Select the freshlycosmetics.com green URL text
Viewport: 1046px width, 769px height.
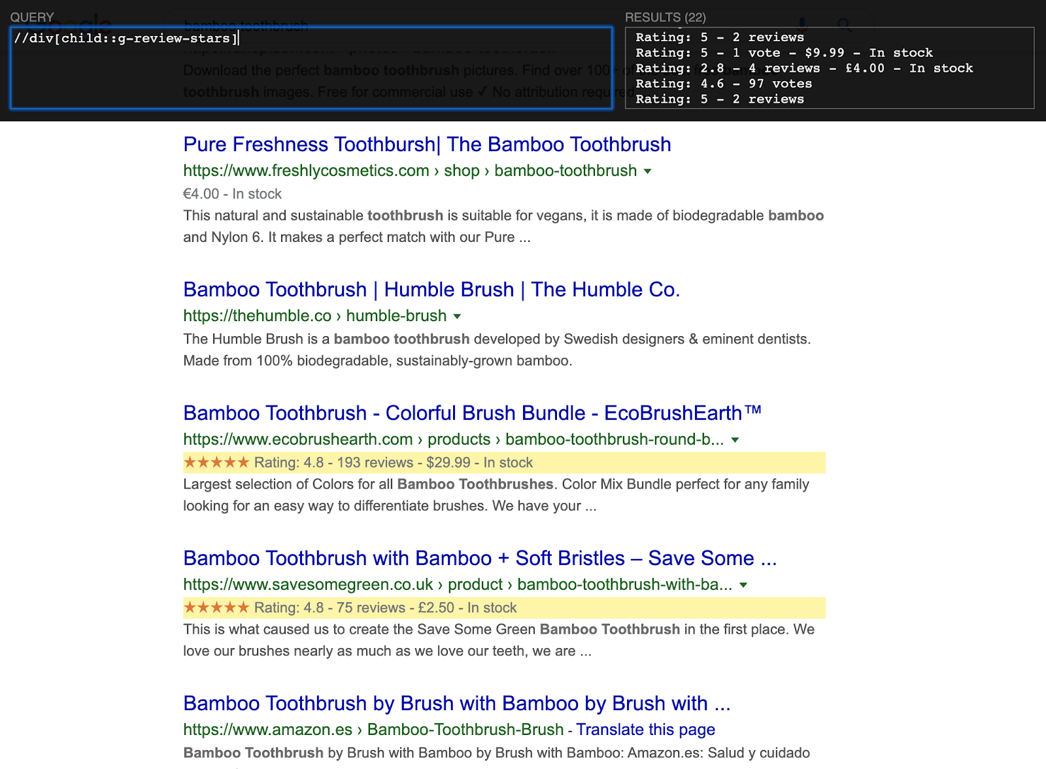(410, 171)
